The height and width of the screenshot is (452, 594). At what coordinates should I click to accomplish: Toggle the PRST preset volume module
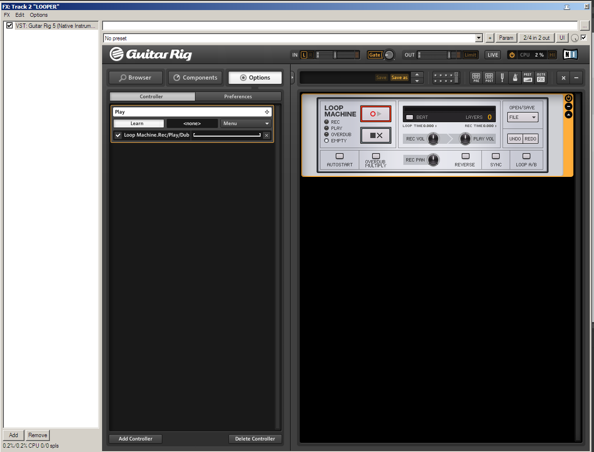pyautogui.click(x=527, y=78)
